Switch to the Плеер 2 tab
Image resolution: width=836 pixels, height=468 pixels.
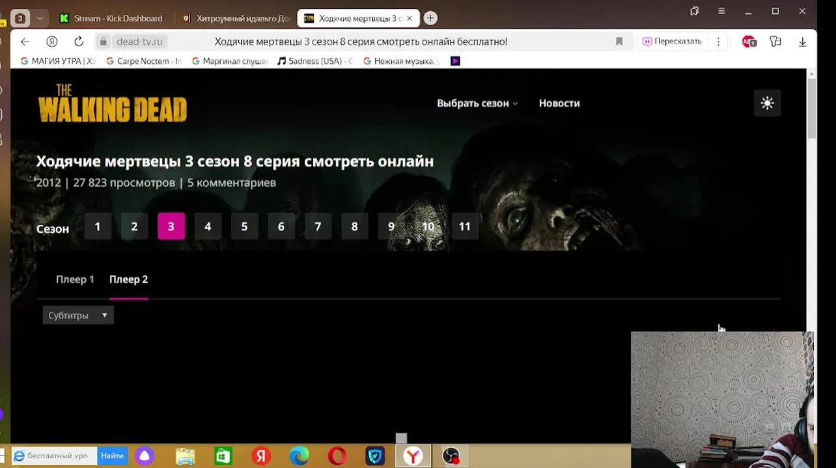128,279
